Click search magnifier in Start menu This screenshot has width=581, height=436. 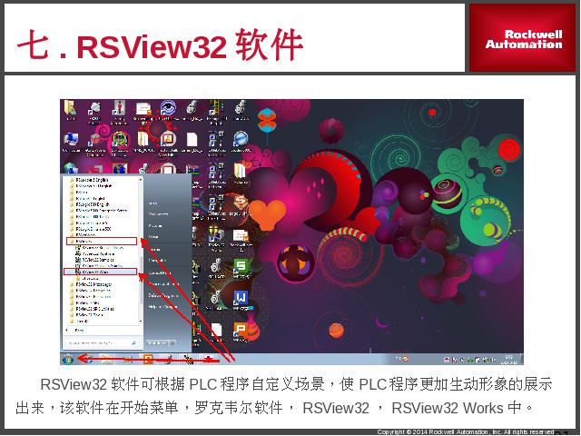coord(133,342)
